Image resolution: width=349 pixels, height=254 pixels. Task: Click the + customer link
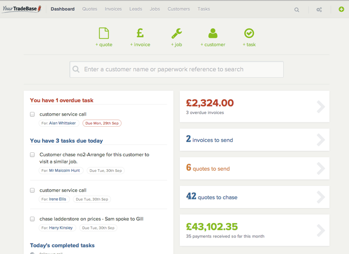coord(213,45)
